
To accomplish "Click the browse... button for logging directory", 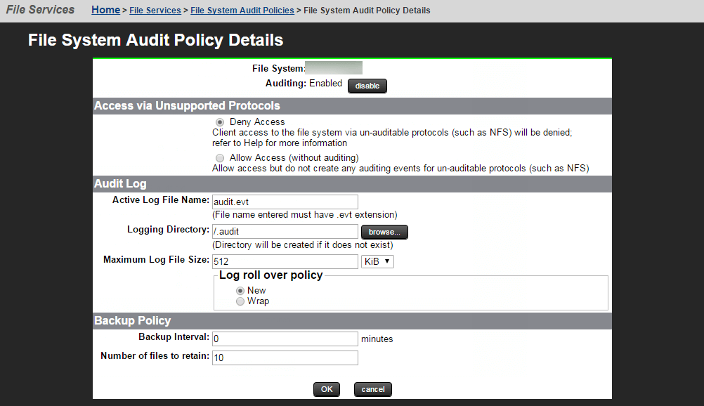I will click(x=384, y=232).
